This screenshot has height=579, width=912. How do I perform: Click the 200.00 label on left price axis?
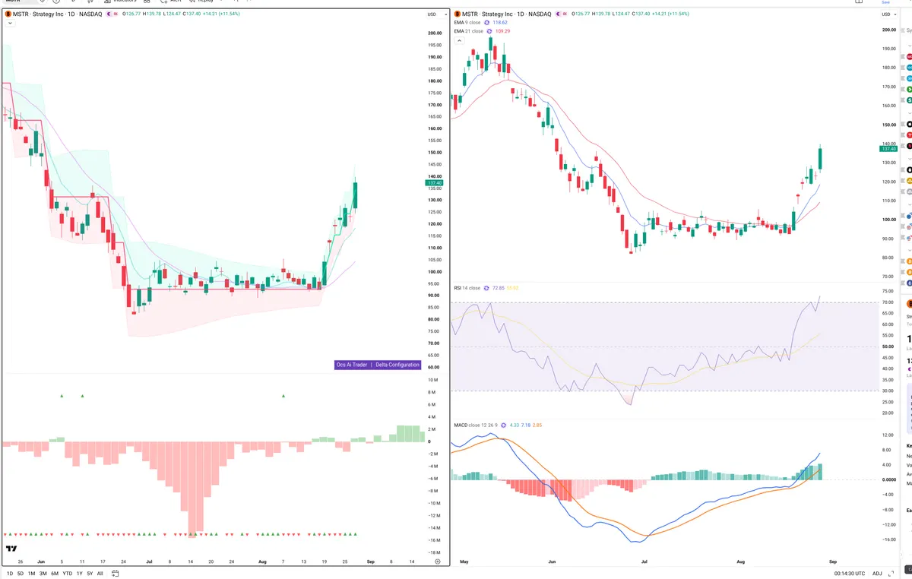(x=435, y=33)
